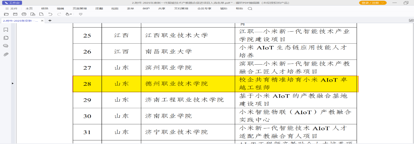Close the 2.附件-2025年度新 document tab
The image size is (414, 144).
pyautogui.click(x=42, y=20)
